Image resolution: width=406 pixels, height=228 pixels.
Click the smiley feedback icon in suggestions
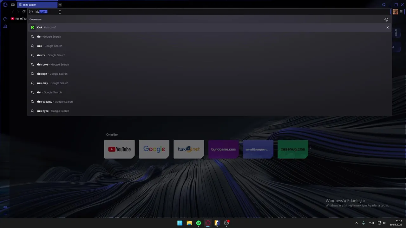click(x=386, y=20)
